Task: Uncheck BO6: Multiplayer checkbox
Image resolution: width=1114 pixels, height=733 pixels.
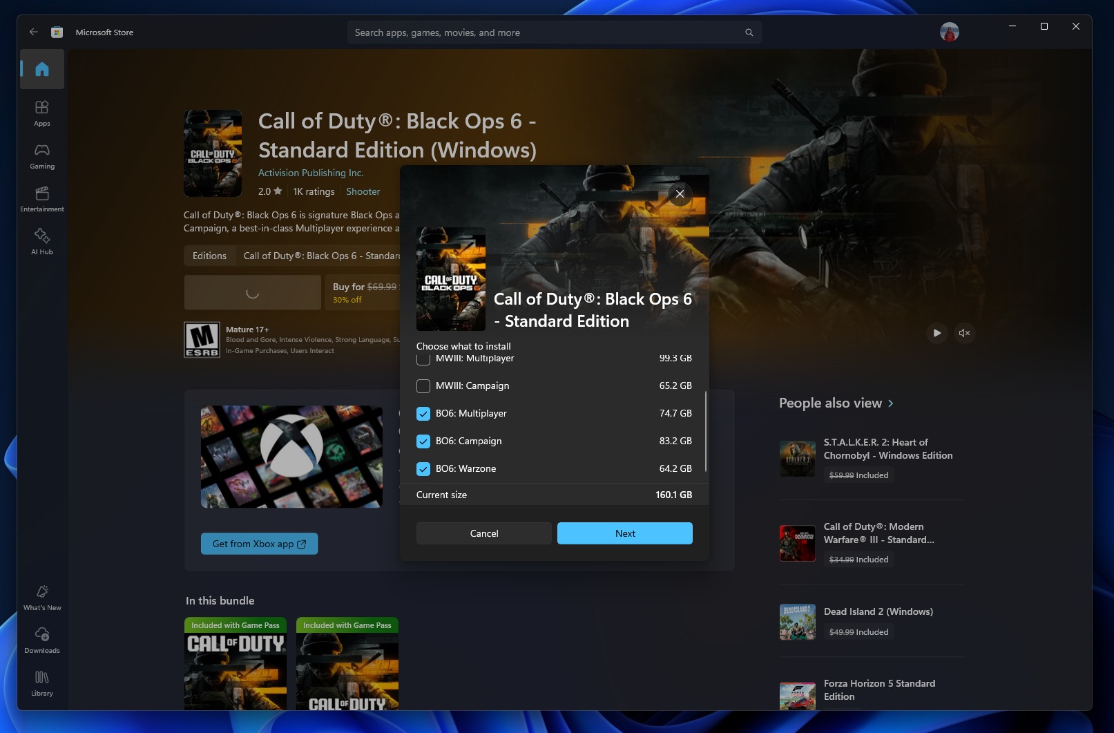Action: tap(423, 414)
